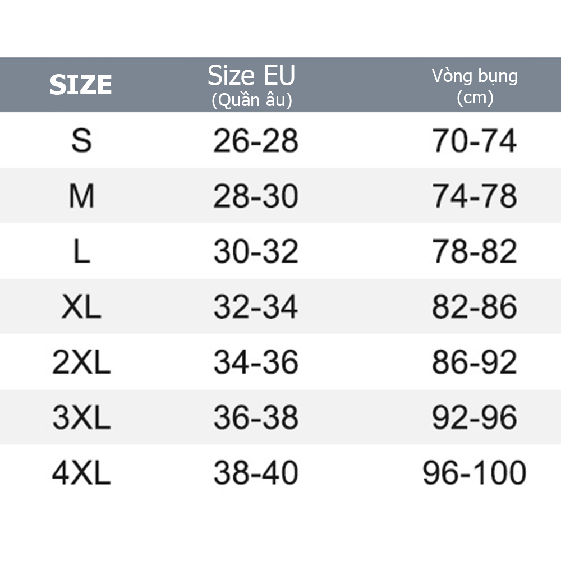Select the L size cell
The width and height of the screenshot is (561, 561).
click(x=81, y=251)
